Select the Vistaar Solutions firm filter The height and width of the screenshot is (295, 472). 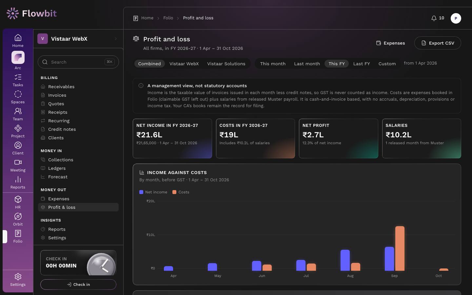tap(226, 64)
